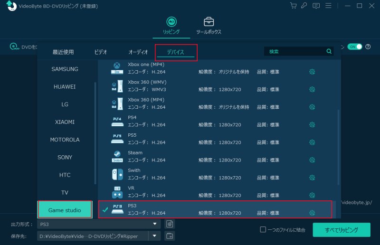Open the output folder icon
Screen dimensions: 380x245
pyautogui.click(x=170, y=236)
